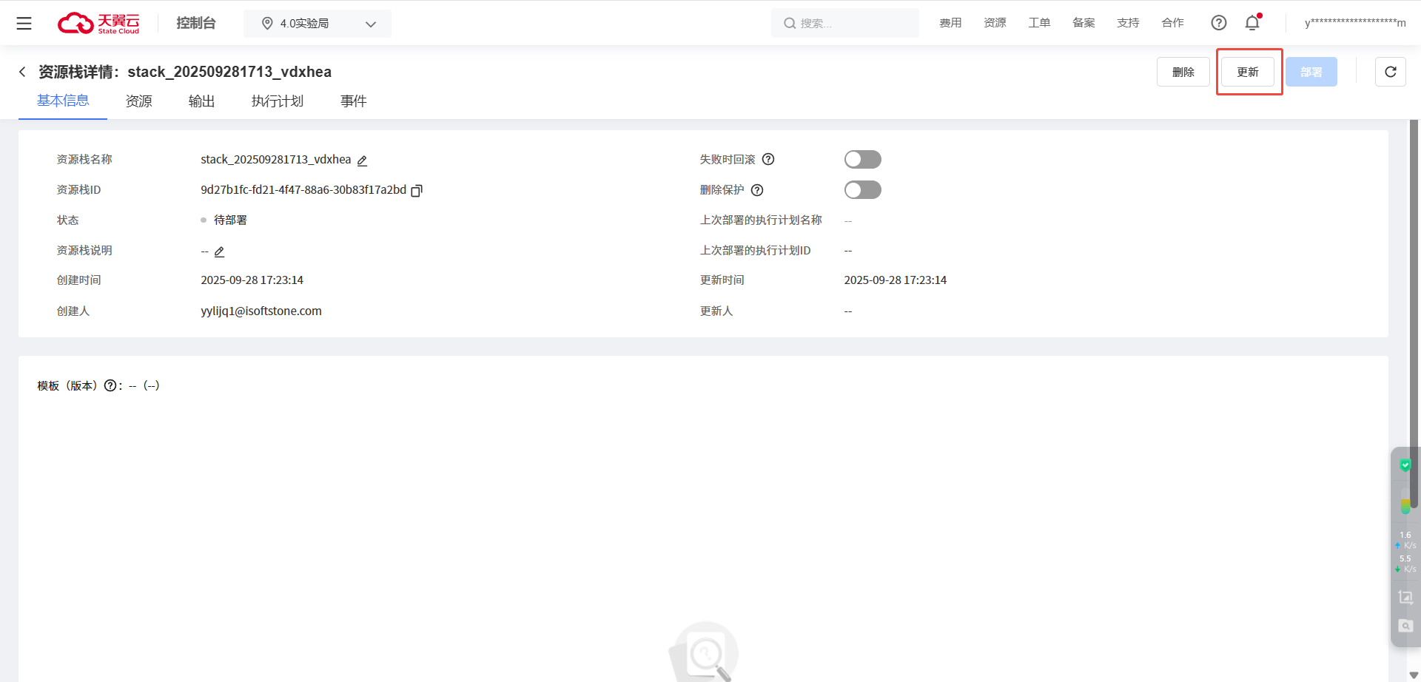Viewport: 1421px width, 682px height.
Task: Click the search input field
Action: (844, 24)
